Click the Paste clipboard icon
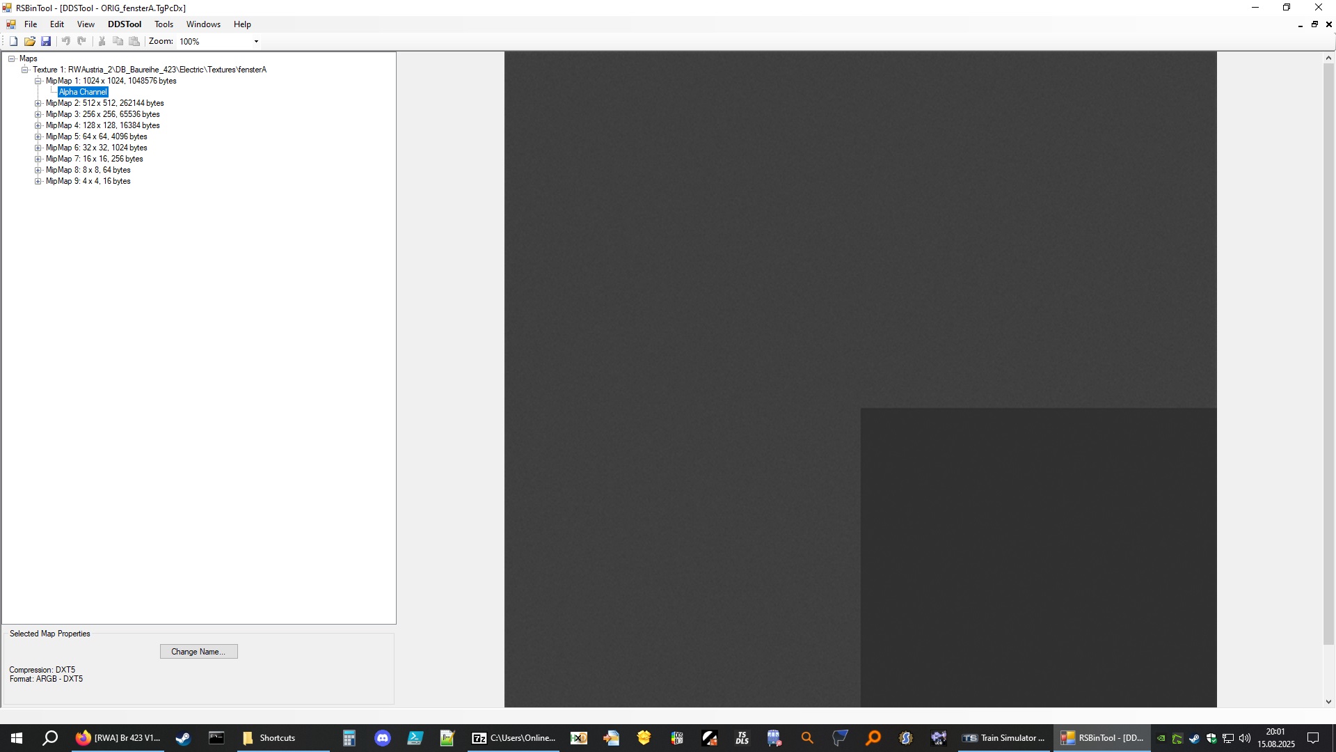 click(134, 42)
